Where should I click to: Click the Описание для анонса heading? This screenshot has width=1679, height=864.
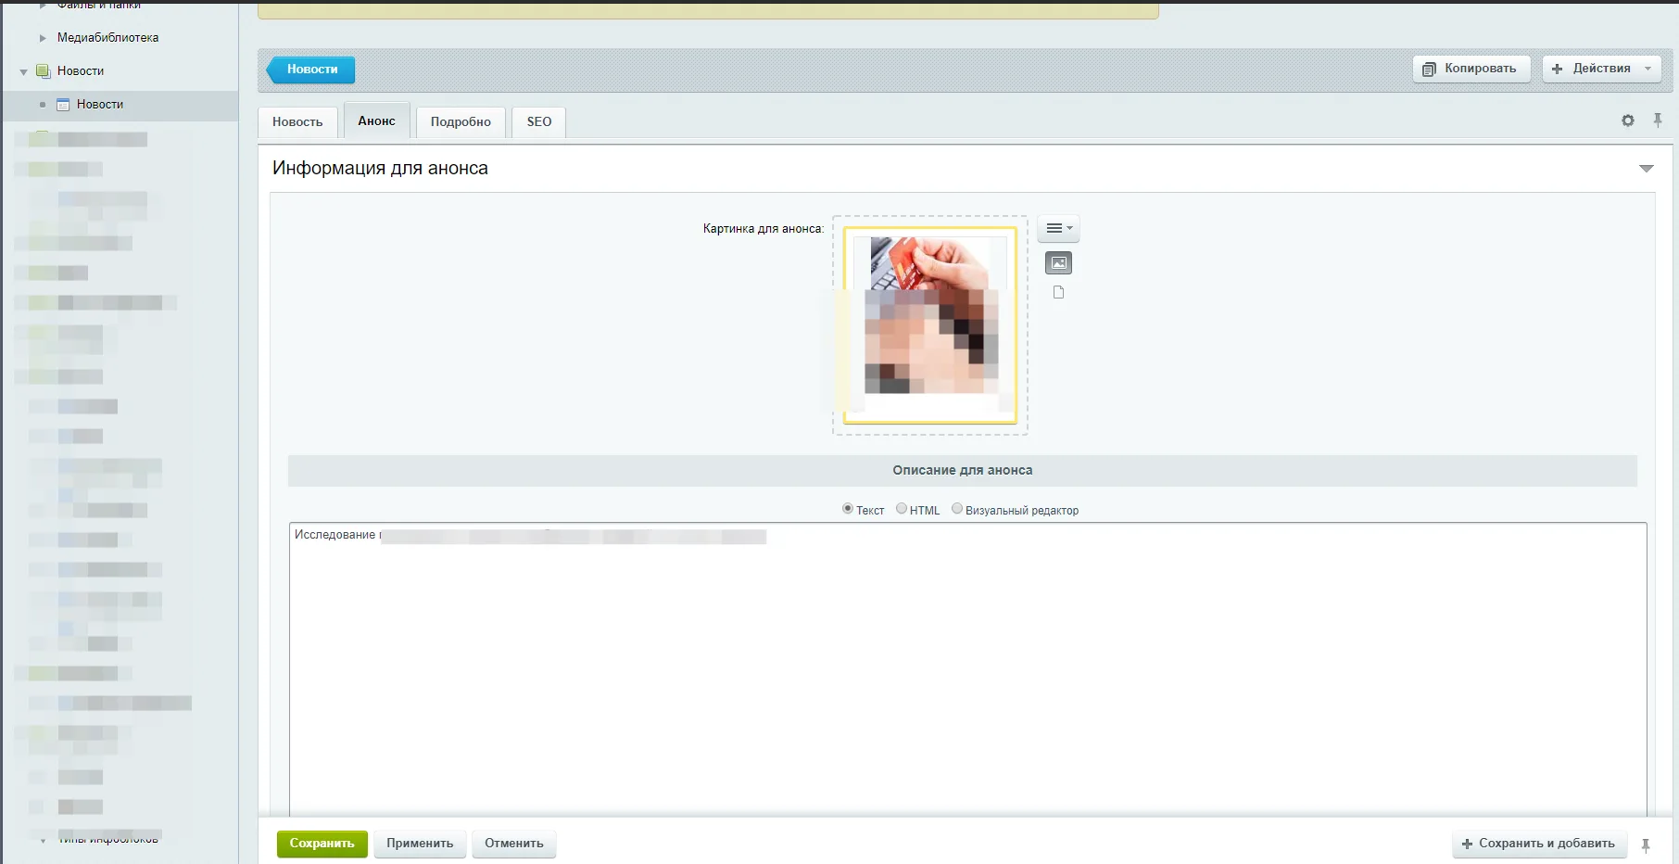963,470
